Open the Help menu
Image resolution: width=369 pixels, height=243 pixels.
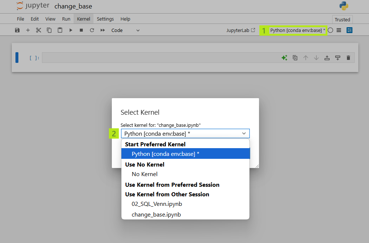(125, 19)
